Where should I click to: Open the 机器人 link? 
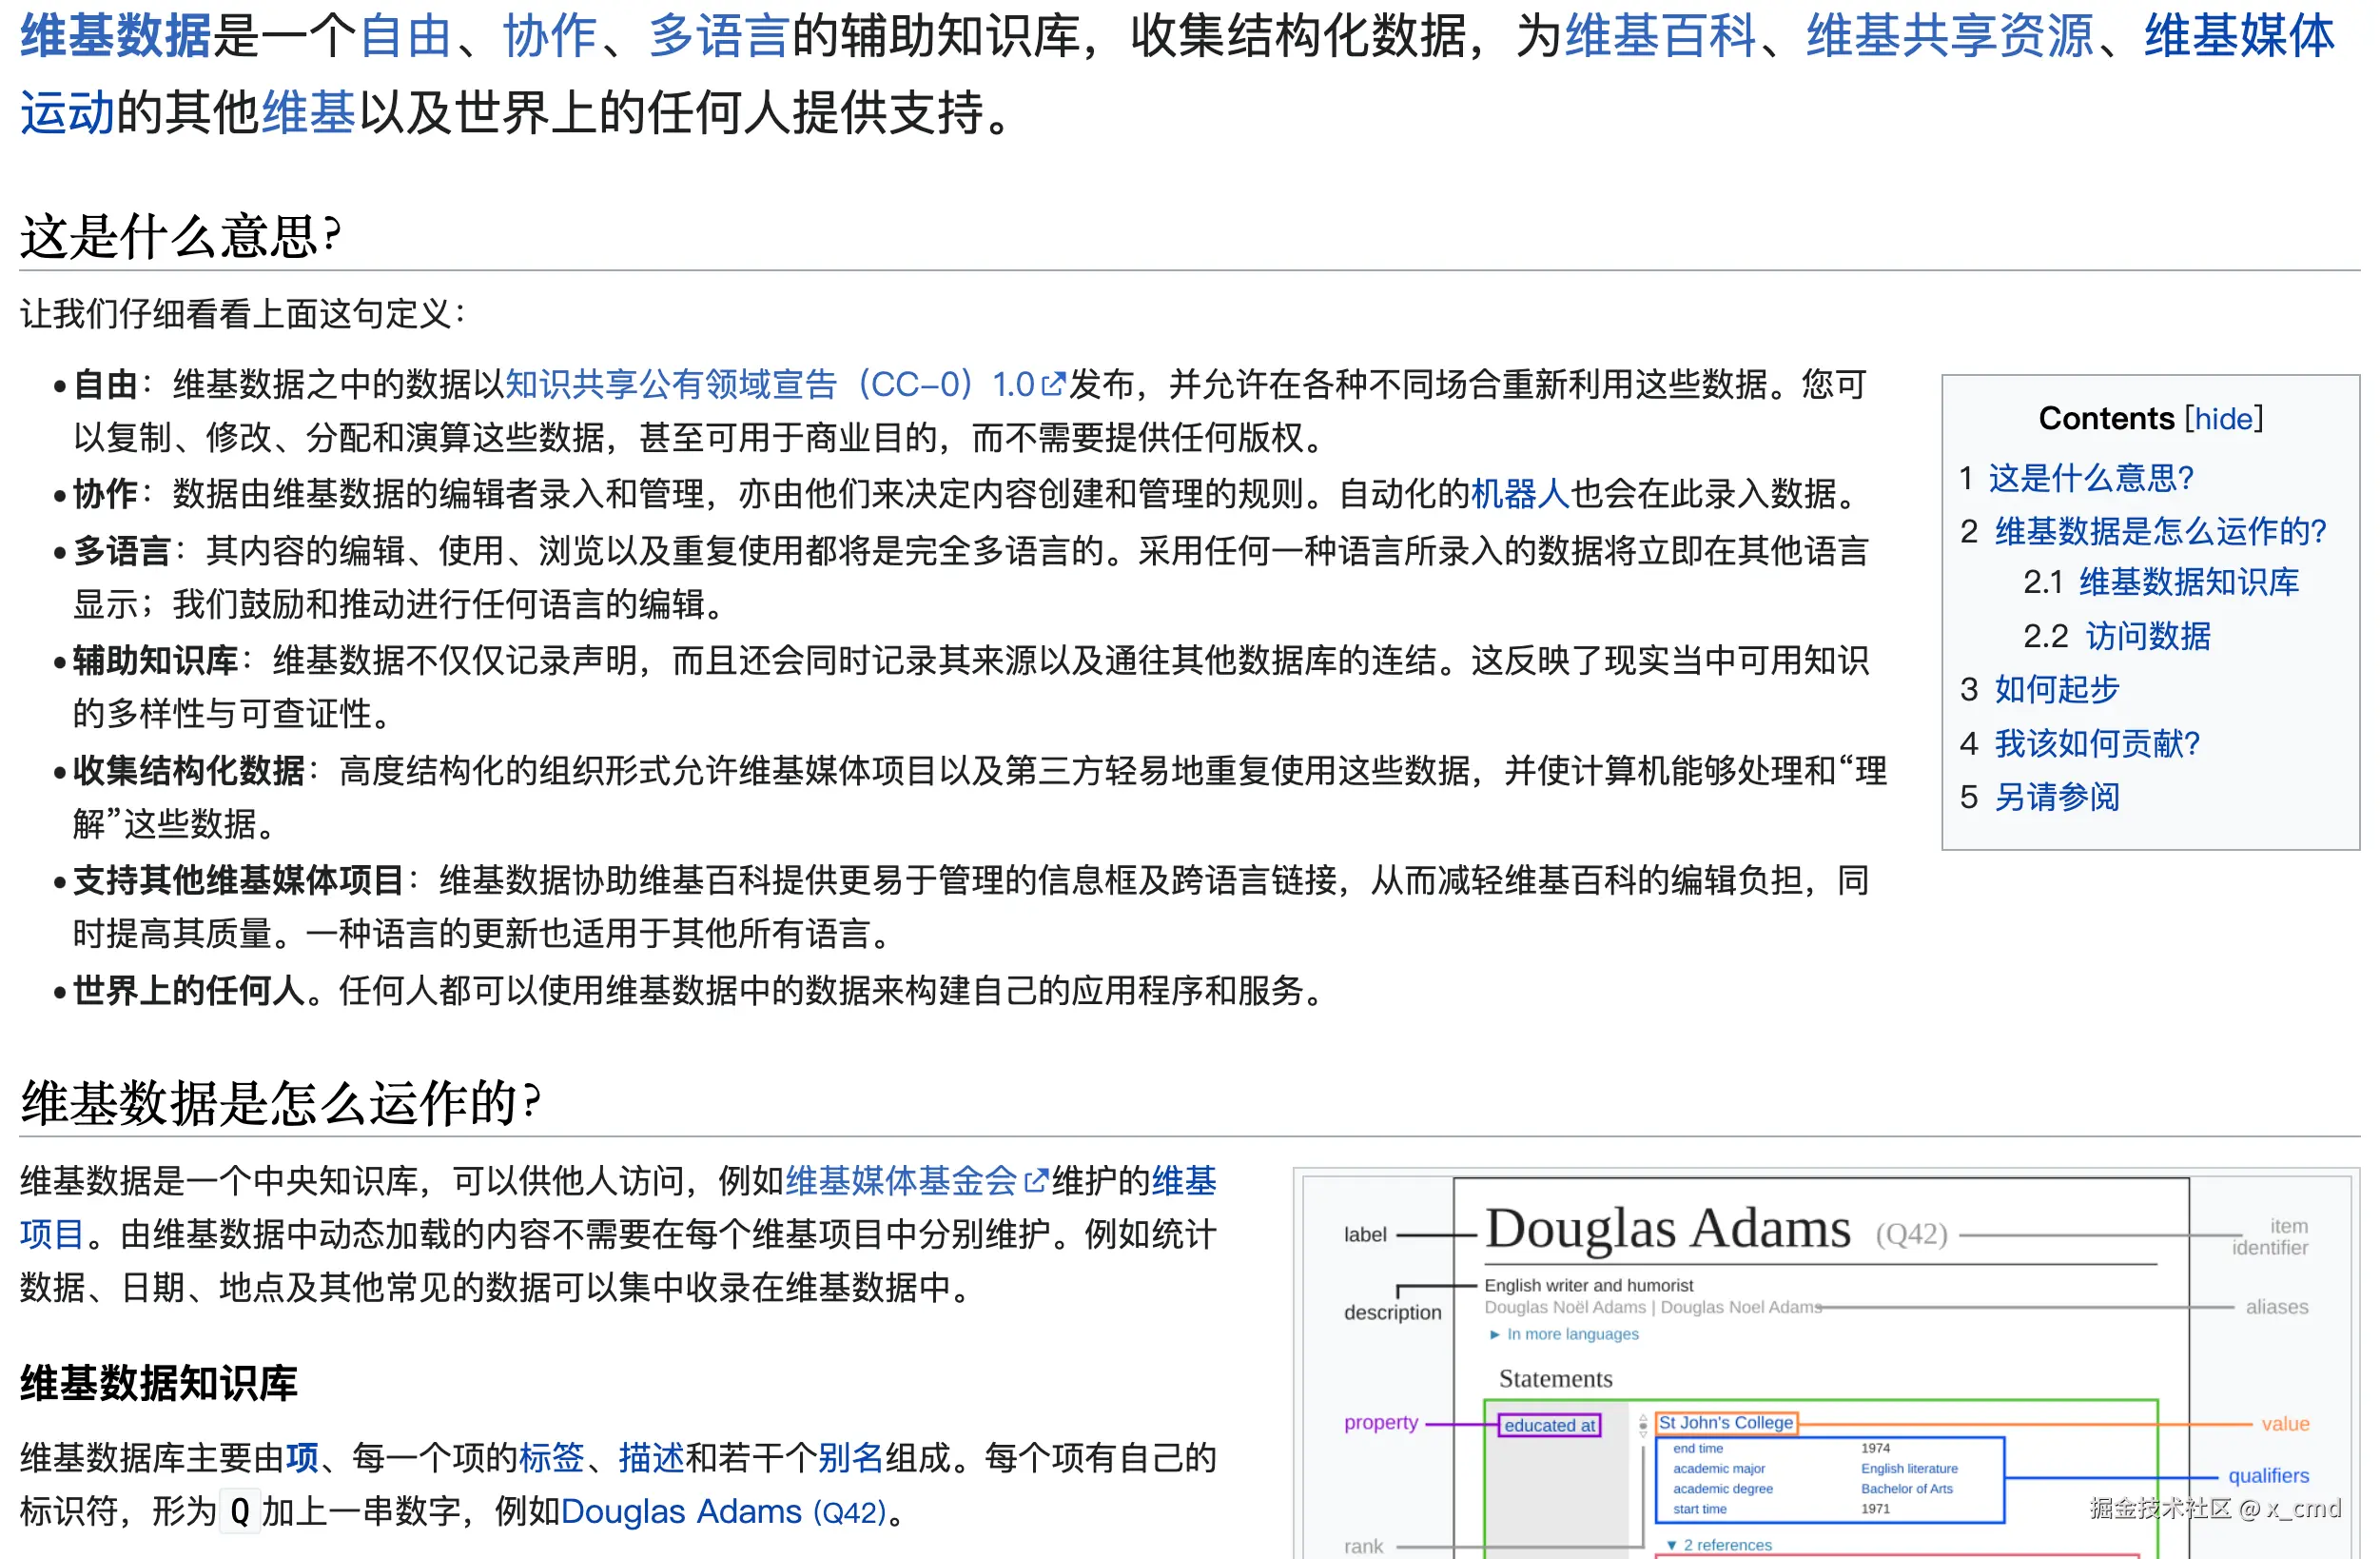[x=1520, y=494]
